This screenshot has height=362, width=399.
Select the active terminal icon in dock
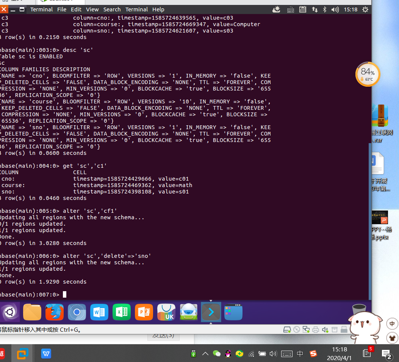pos(211,312)
